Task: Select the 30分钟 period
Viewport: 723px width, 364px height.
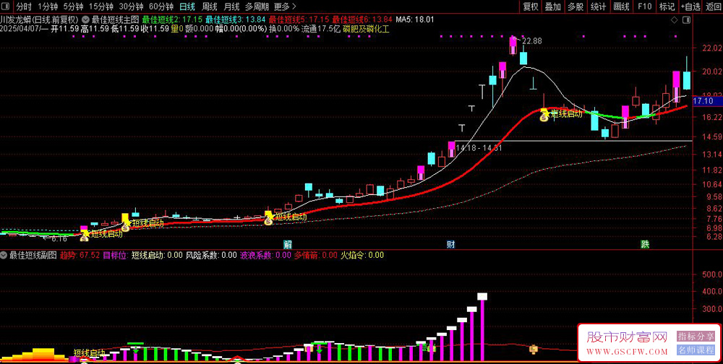Action: click(132, 6)
